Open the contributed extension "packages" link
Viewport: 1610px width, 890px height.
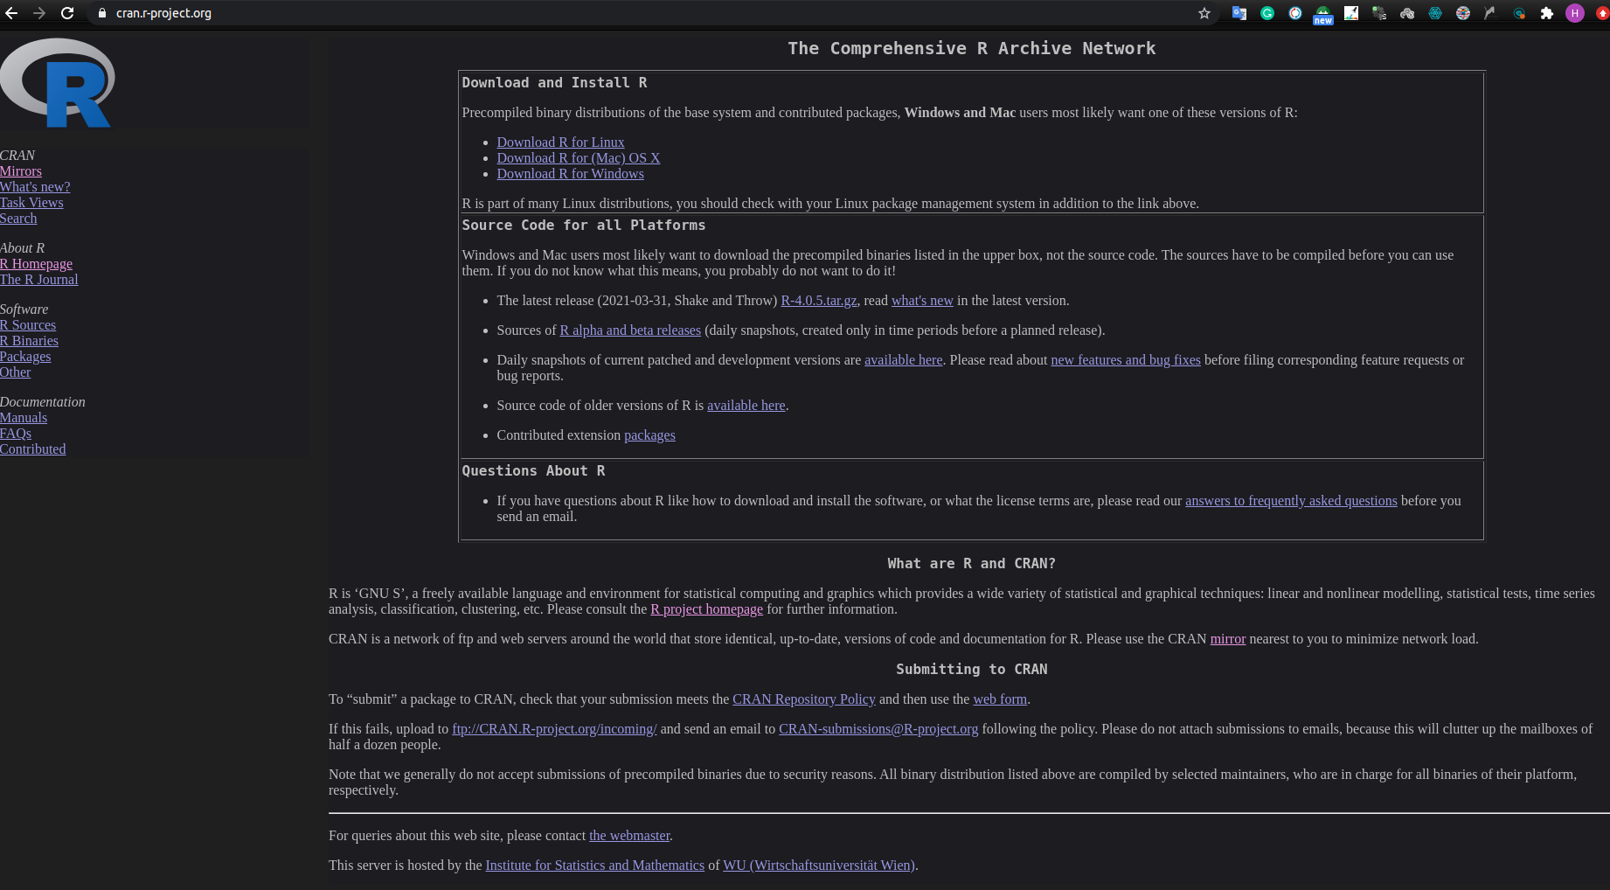coord(649,435)
